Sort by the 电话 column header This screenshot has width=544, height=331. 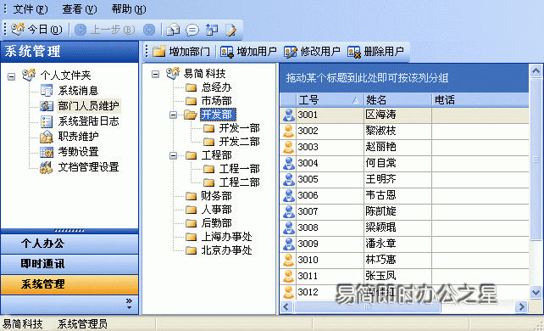[480, 100]
